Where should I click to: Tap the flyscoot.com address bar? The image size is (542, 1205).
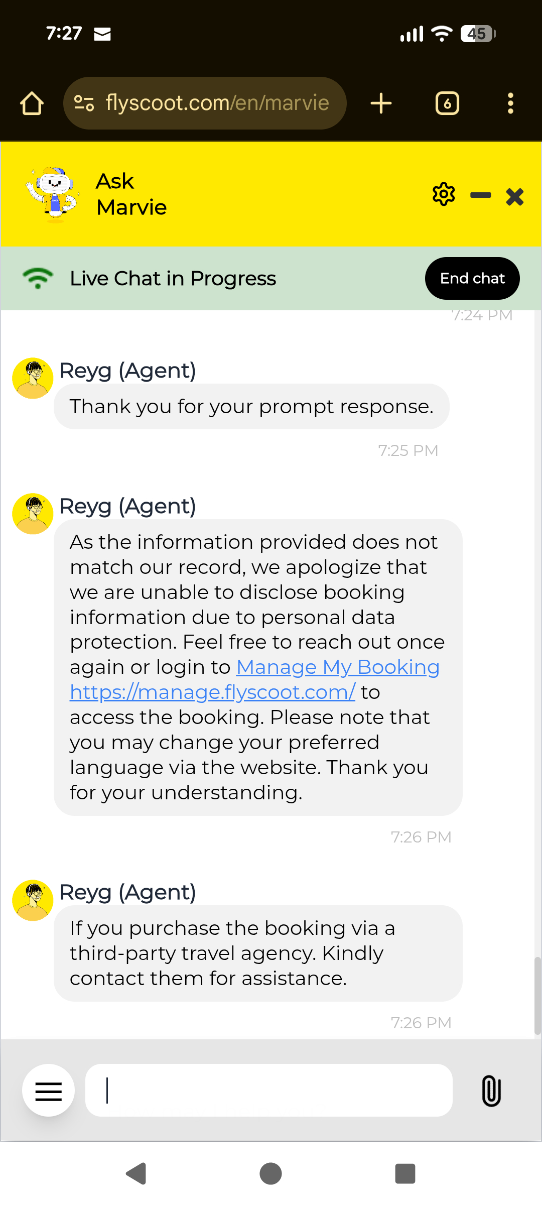tap(217, 103)
